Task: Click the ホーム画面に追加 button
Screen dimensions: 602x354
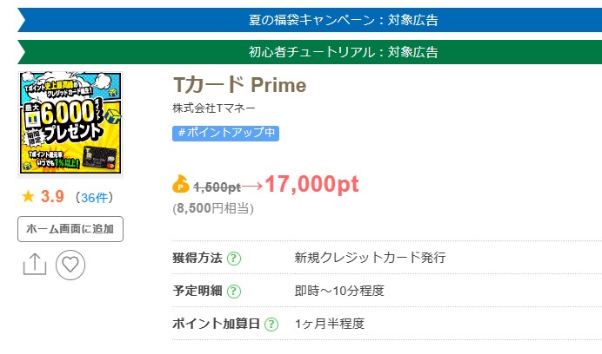Action: 70,229
